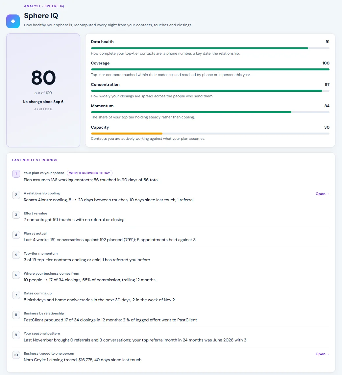The width and height of the screenshot is (342, 375).
Task: Click Data health description about top-tier contacts
Action: pyautogui.click(x=165, y=53)
